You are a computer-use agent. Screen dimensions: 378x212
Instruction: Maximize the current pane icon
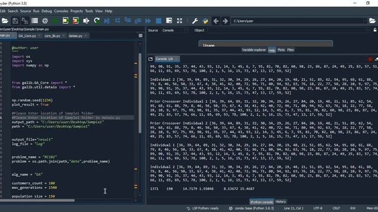click(169, 21)
